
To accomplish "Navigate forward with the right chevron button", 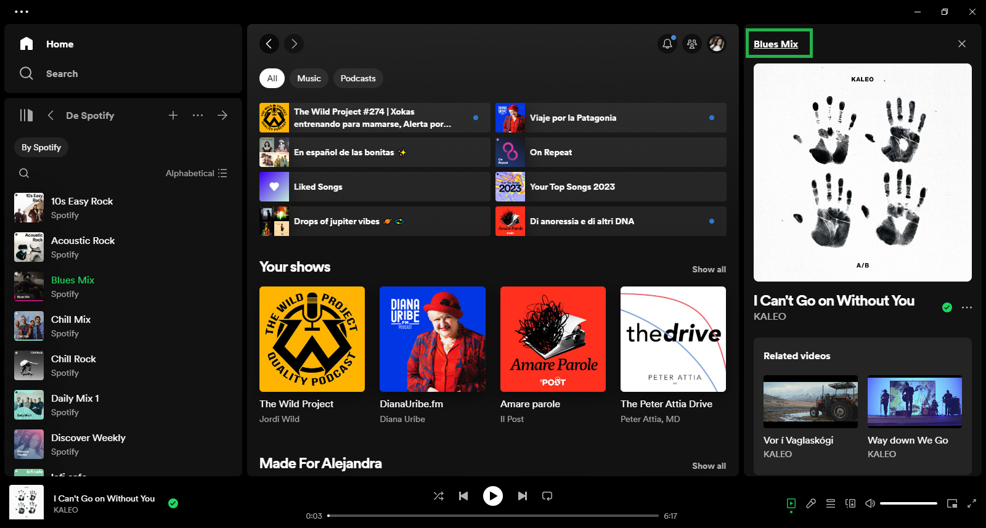I will point(294,44).
